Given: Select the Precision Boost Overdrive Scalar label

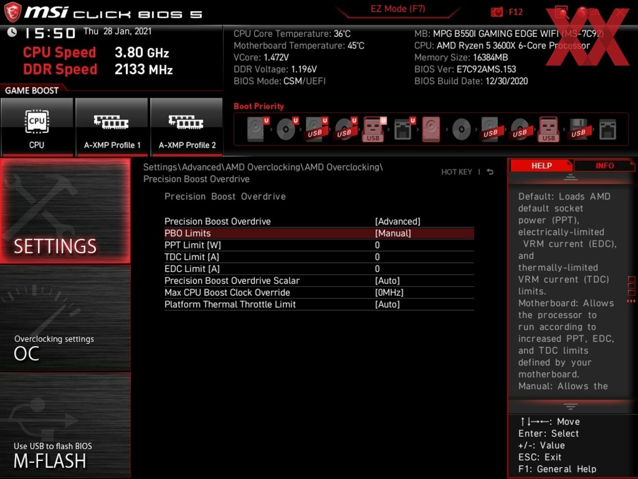Looking at the screenshot, I should click(x=232, y=281).
